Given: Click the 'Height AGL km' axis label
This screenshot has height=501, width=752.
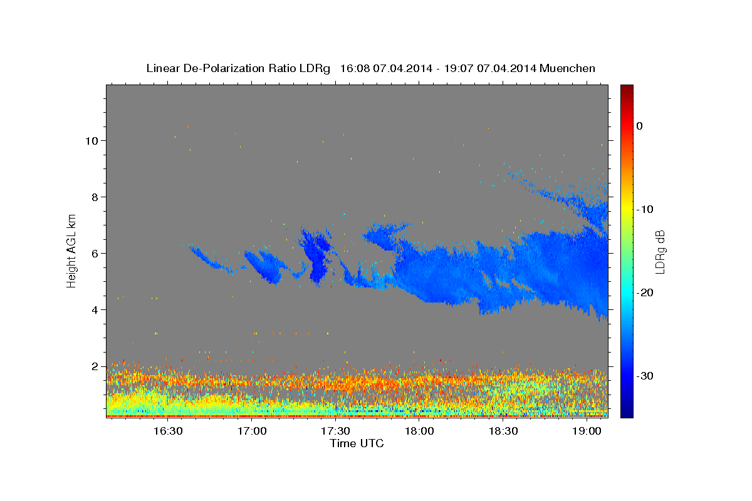Looking at the screenshot, I should 72,250.
